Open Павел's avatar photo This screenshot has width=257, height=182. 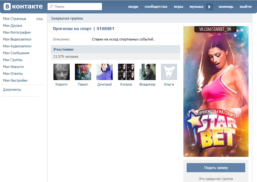point(83,72)
